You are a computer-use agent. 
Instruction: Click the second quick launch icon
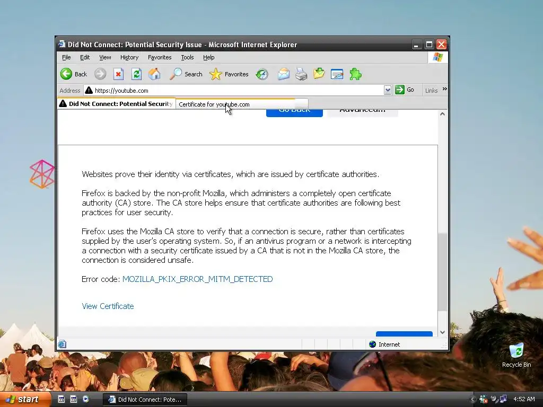click(73, 399)
